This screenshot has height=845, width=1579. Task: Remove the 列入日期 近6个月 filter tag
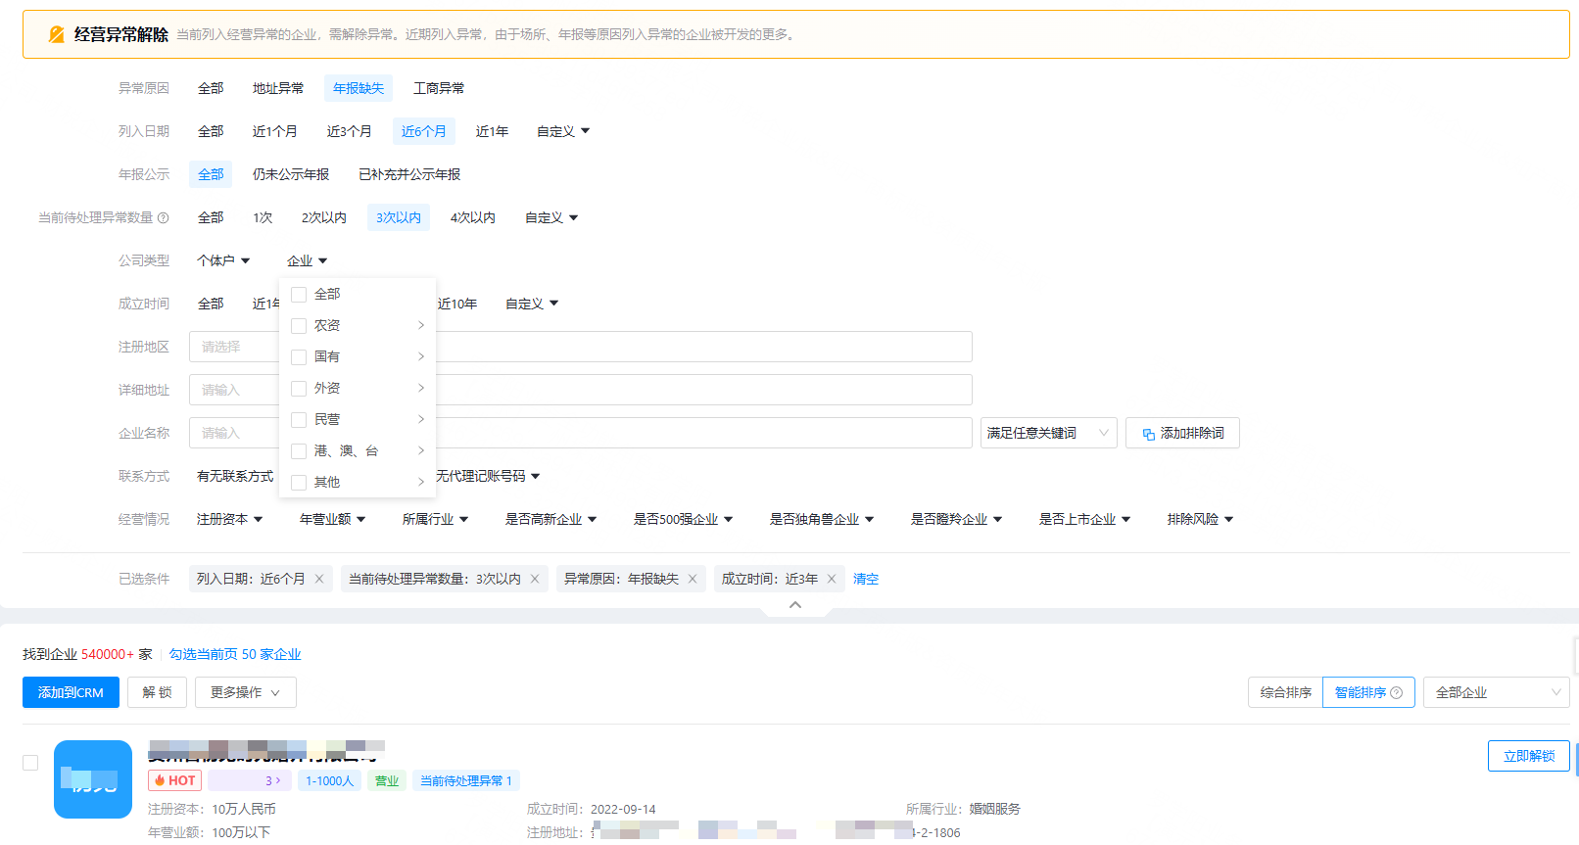319,579
